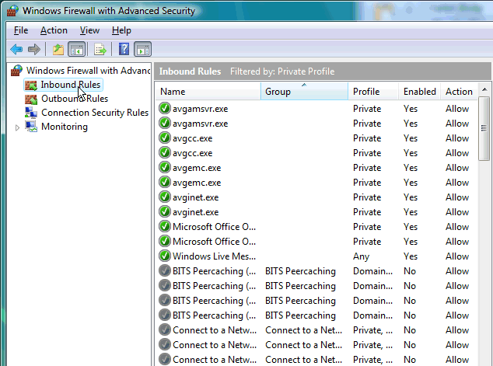Select Monitoring in the tree

tap(65, 127)
